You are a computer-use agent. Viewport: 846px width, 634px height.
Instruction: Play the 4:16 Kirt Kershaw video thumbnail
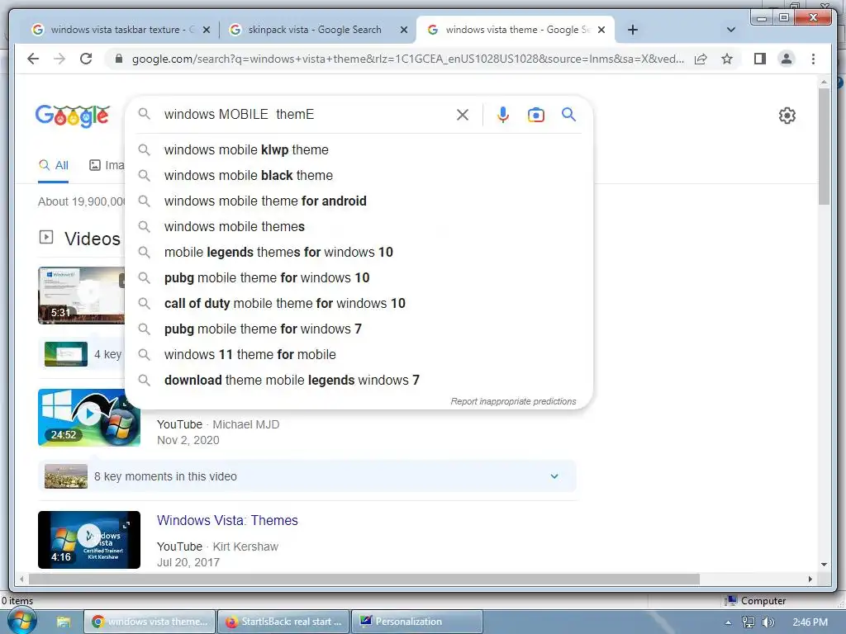(x=89, y=540)
